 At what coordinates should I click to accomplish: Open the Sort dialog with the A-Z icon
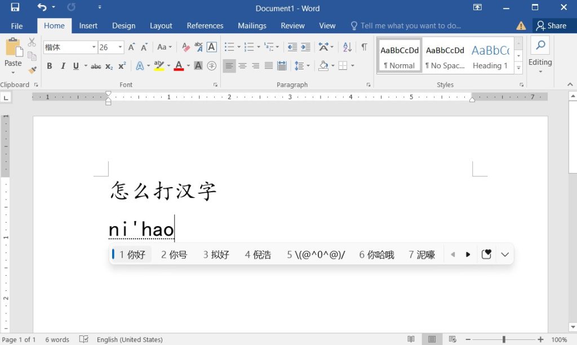point(347,47)
